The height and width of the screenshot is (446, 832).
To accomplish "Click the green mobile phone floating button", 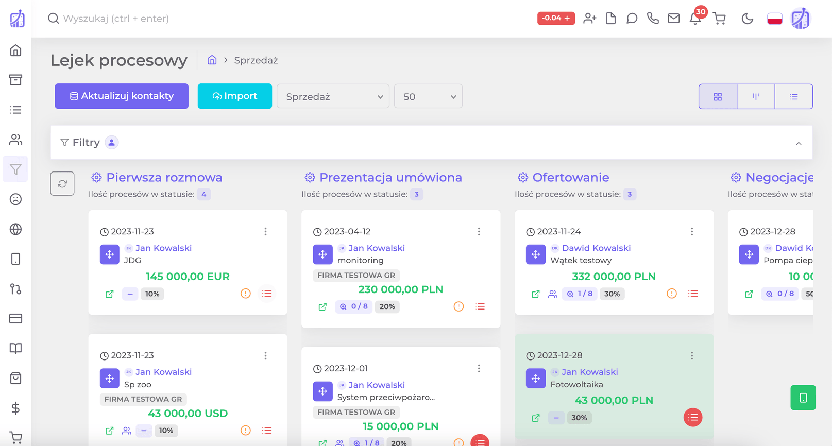I will pos(803,398).
